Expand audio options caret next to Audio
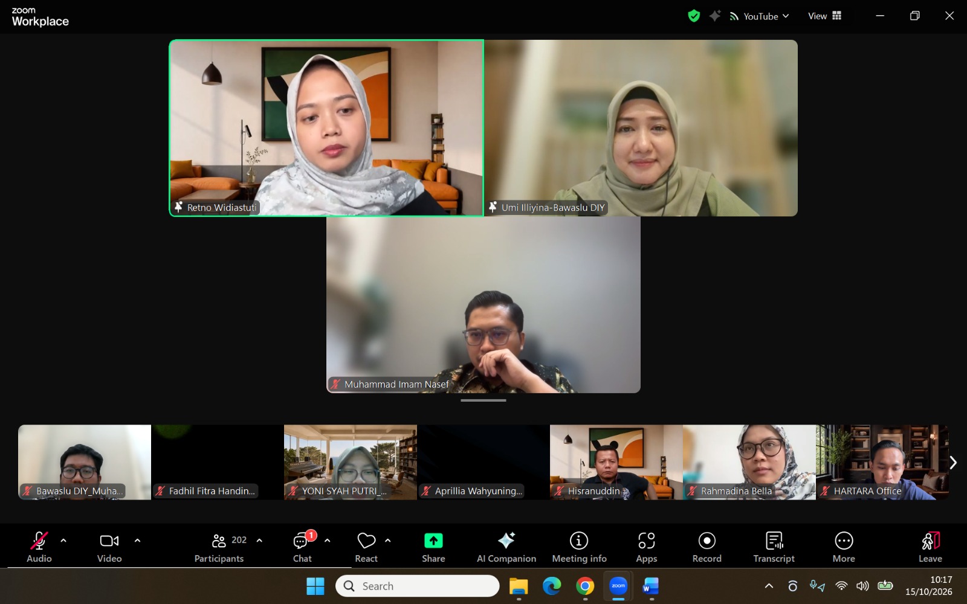The height and width of the screenshot is (604, 967). (x=63, y=541)
